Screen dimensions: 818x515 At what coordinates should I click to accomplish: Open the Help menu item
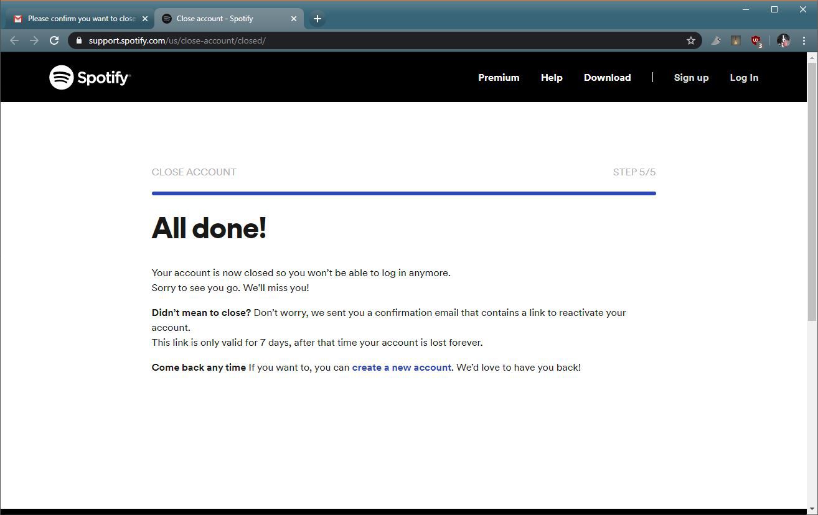[552, 78]
